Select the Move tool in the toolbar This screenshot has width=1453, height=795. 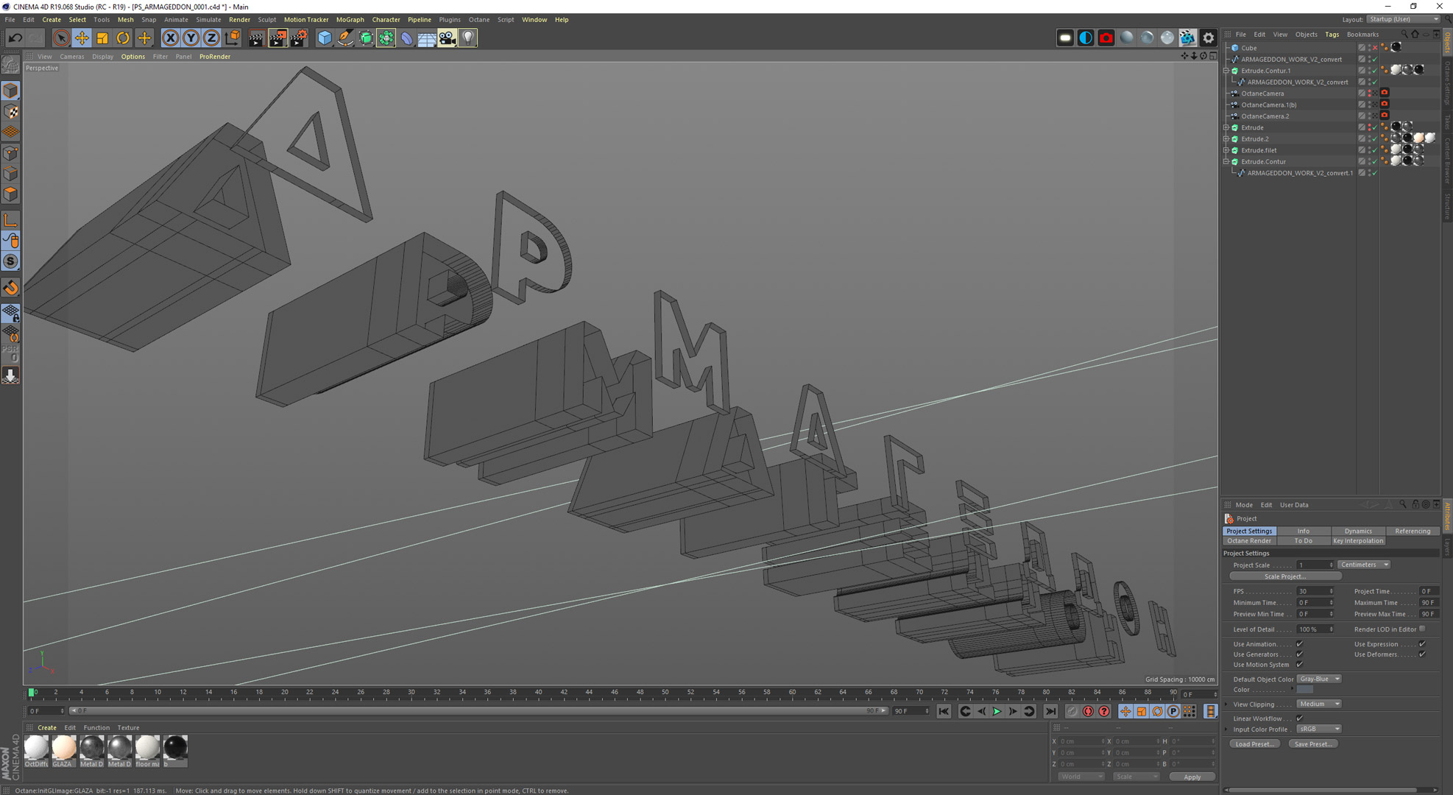82,38
